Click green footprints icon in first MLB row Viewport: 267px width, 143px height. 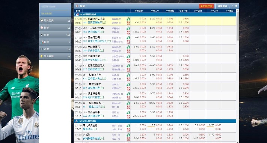click(x=128, y=19)
